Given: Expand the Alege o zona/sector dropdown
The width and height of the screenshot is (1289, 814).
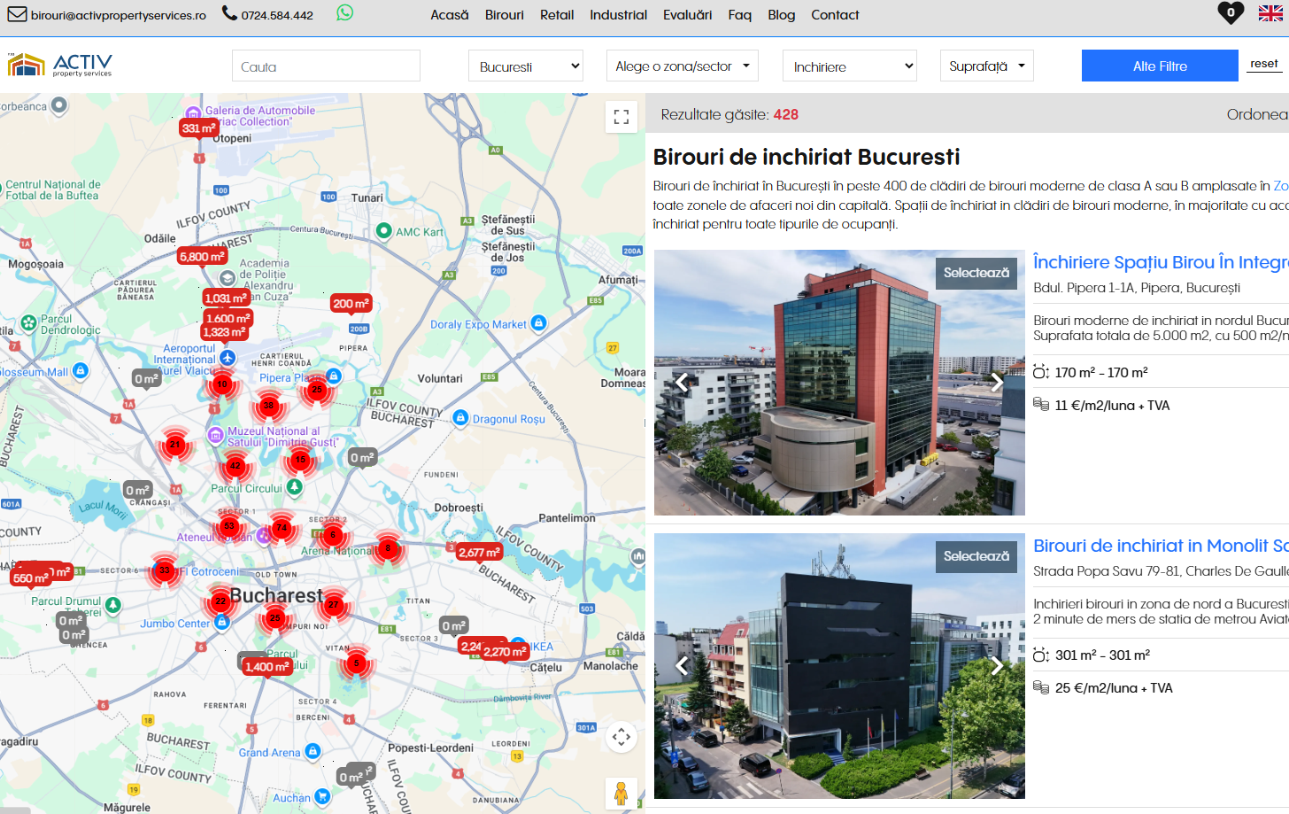Looking at the screenshot, I should point(682,66).
